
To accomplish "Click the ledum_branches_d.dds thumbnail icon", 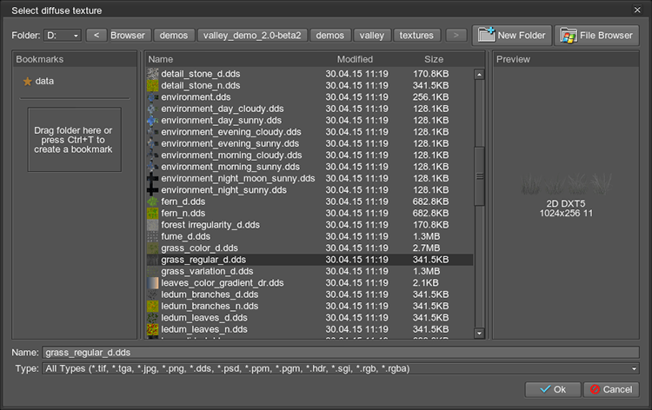I will pos(153,294).
